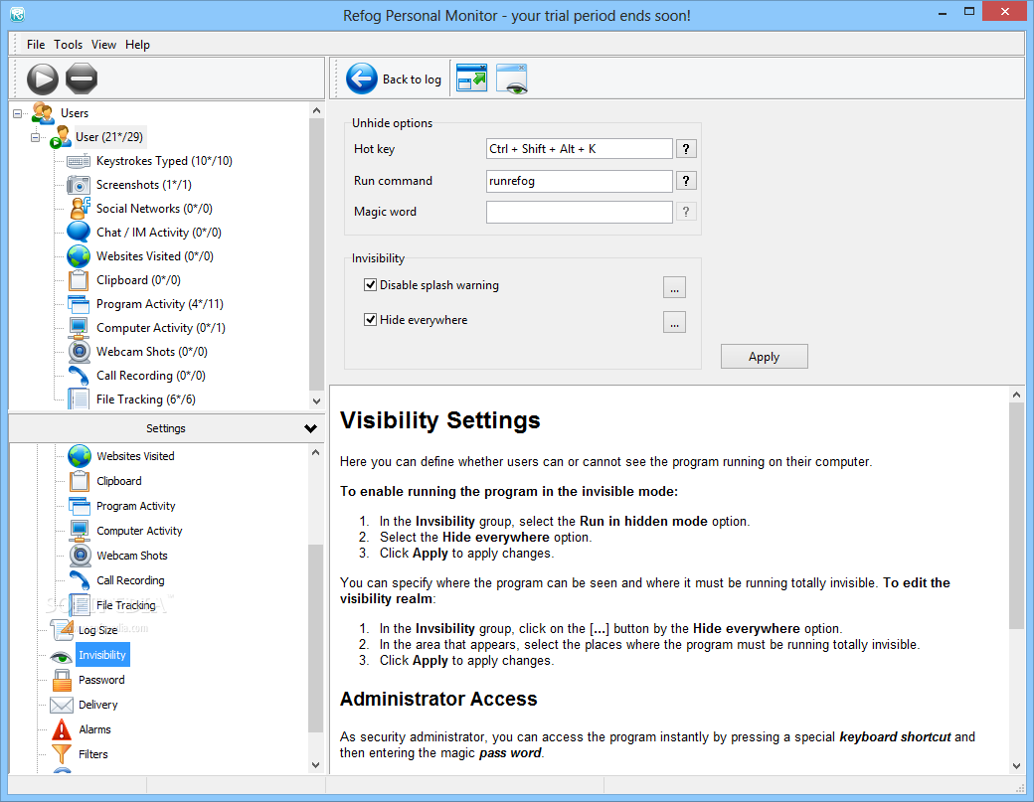Click the Social Networks icon
The image size is (1034, 802).
pyautogui.click(x=80, y=209)
